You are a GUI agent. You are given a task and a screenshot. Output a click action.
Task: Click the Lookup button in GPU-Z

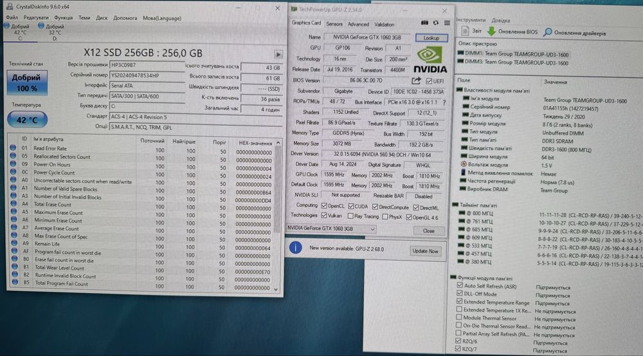click(431, 38)
